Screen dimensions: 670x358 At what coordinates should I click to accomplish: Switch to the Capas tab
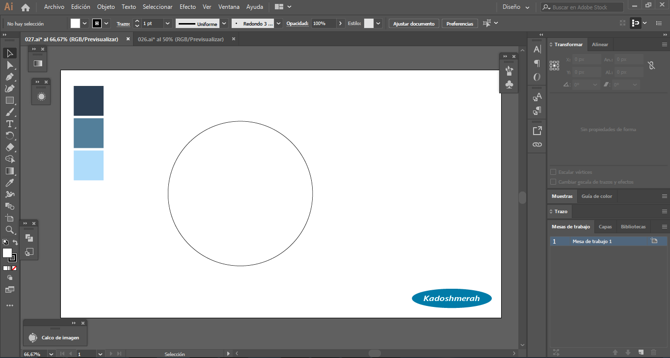pyautogui.click(x=605, y=227)
